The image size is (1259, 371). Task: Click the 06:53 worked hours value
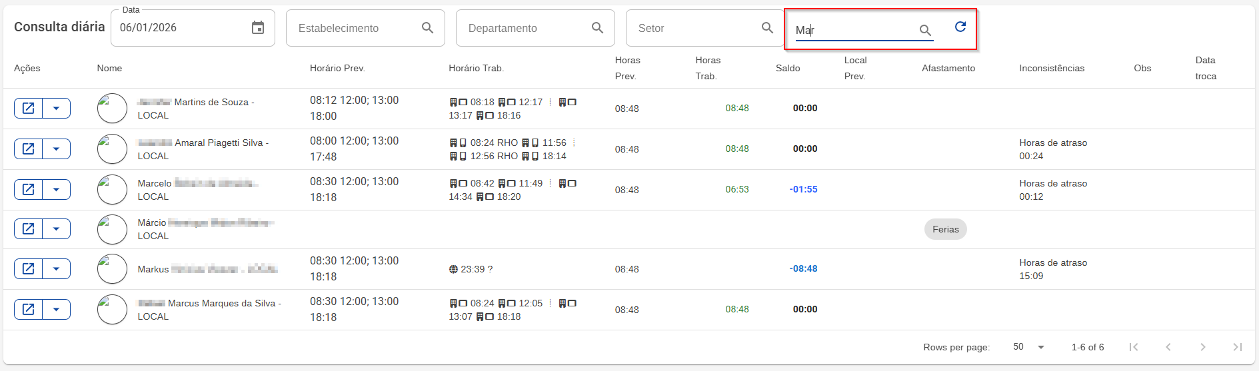click(737, 189)
